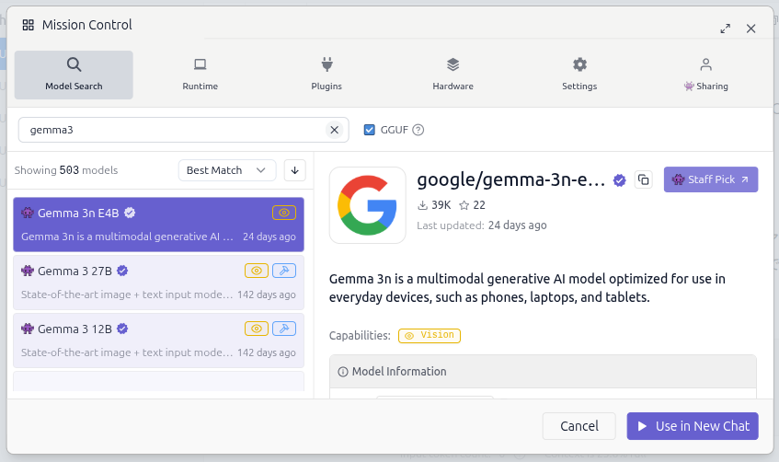
Task: Copy the google/gemma-3n model name
Action: pos(644,179)
